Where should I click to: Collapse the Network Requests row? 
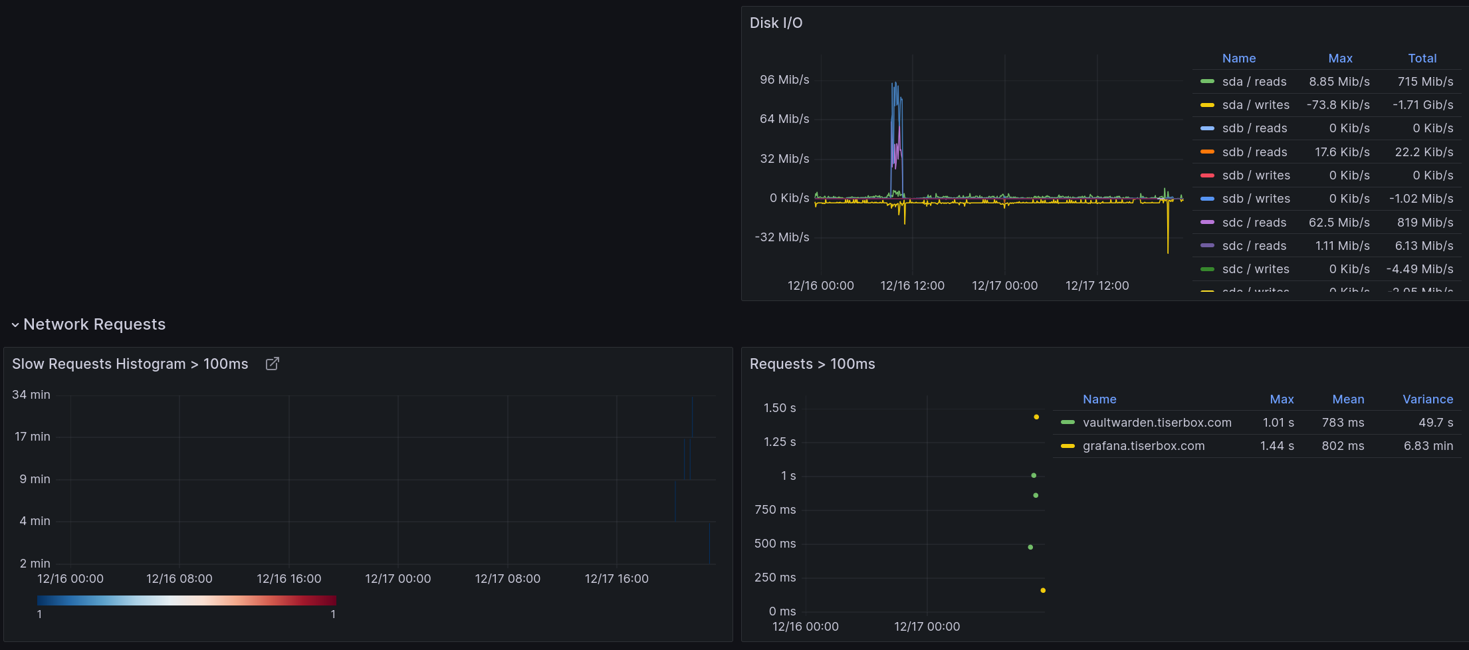click(x=15, y=324)
